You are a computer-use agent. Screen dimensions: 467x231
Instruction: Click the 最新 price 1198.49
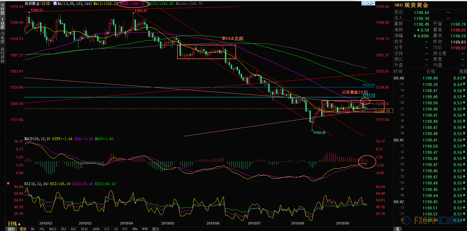(421, 24)
